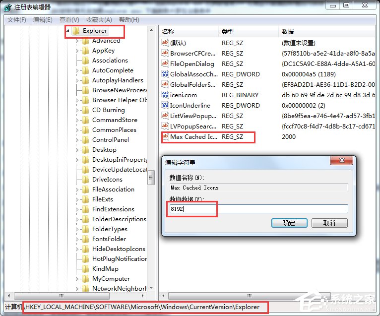The width and height of the screenshot is (380, 316).
Task: Collapse the Explorer tree node
Action: click(x=68, y=31)
